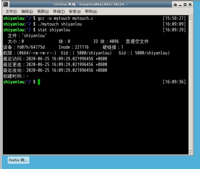This screenshot has height=169, width=200.
Task: Click the 'stat shiyanlou' command line
Action: coord(54,30)
